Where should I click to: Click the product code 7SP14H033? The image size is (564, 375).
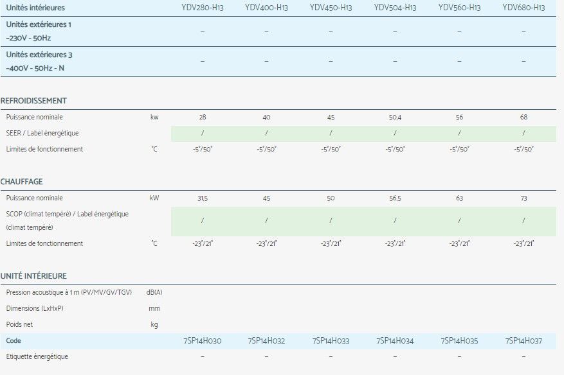(x=331, y=341)
